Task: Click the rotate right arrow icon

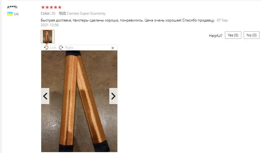Action: [61, 48]
